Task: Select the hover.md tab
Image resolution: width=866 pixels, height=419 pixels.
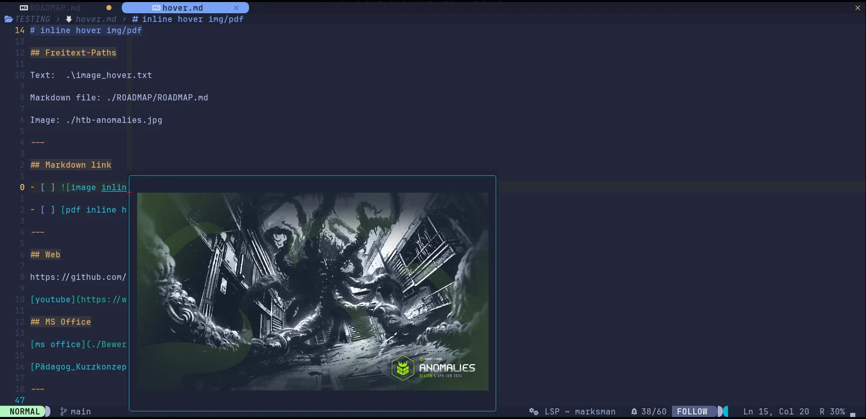Action: 185,8
